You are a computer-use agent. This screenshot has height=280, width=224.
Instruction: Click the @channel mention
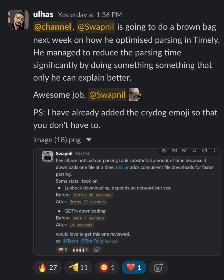point(53,27)
